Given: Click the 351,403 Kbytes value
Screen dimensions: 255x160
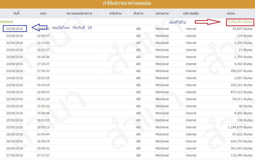Looking at the screenshot, I should tap(241, 148).
